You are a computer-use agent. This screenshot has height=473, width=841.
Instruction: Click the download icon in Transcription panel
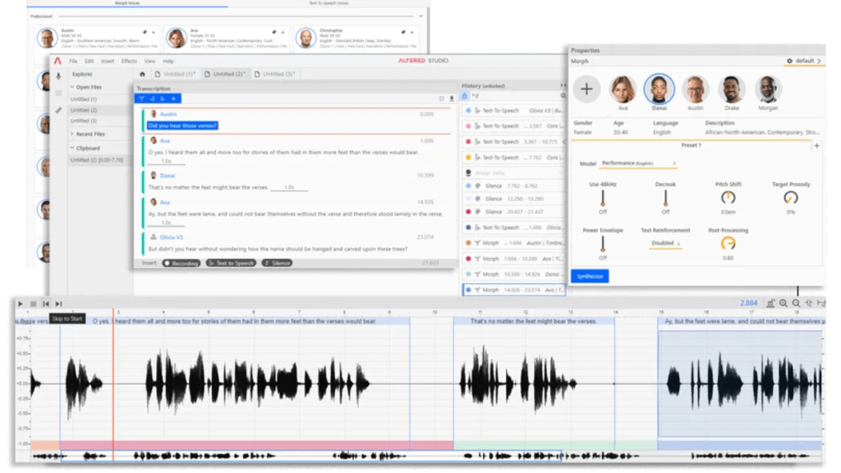452,99
